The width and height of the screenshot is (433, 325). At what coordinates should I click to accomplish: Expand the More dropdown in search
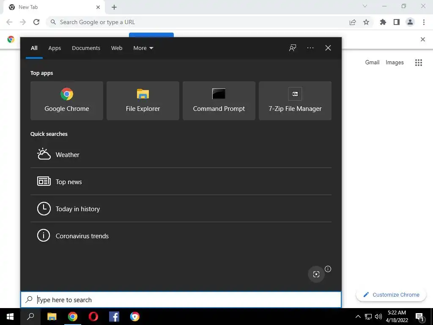pyautogui.click(x=143, y=48)
